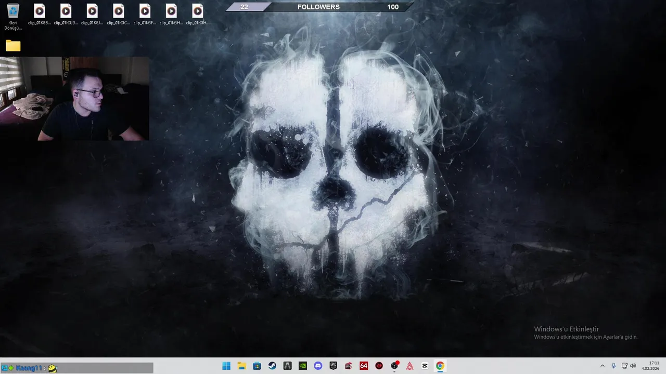Select the unnamed yellow folder on desktop
The image size is (666, 374).
click(x=13, y=46)
